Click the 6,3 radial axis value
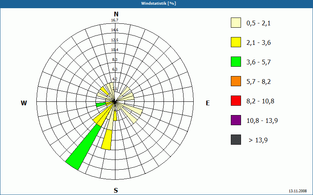Viewport: 313px width, 195px height. click(x=115, y=69)
